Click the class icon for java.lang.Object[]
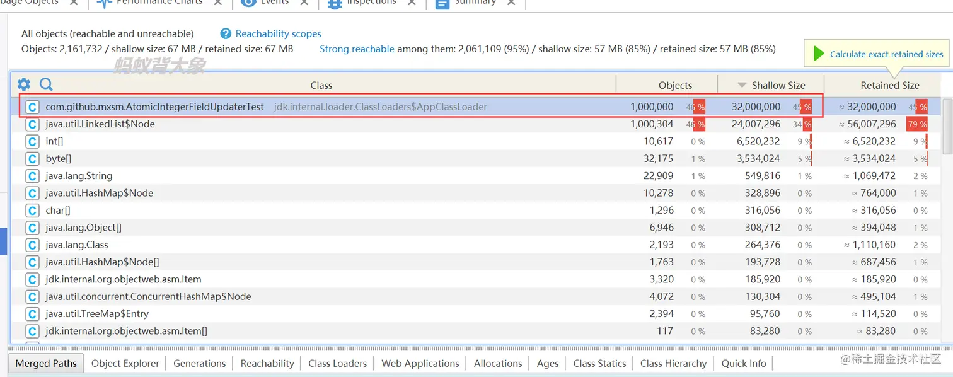This screenshot has width=953, height=377. [x=32, y=228]
